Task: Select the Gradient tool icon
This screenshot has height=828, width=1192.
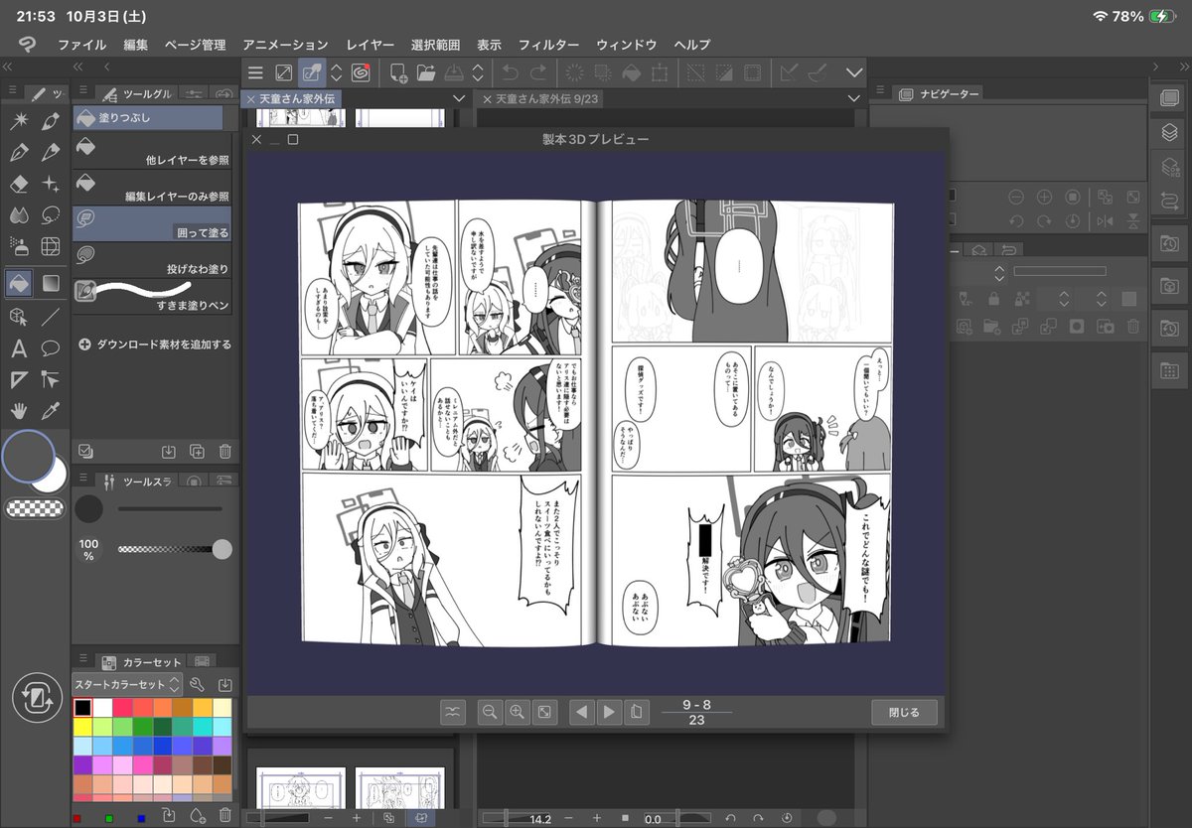Action: (51, 284)
